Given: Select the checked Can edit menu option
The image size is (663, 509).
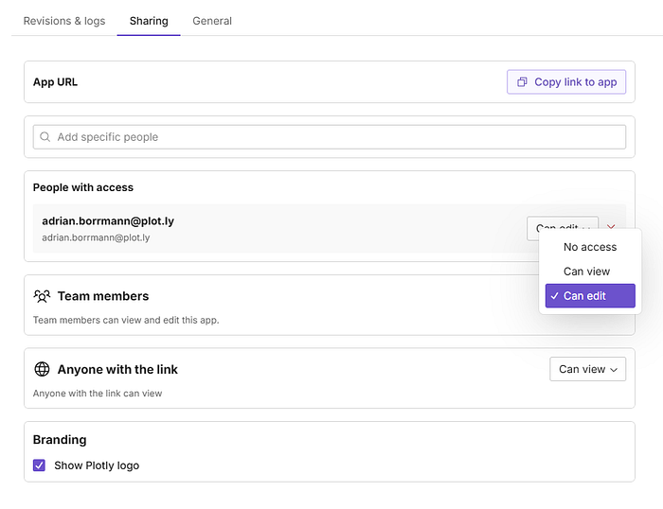Looking at the screenshot, I should [x=590, y=296].
